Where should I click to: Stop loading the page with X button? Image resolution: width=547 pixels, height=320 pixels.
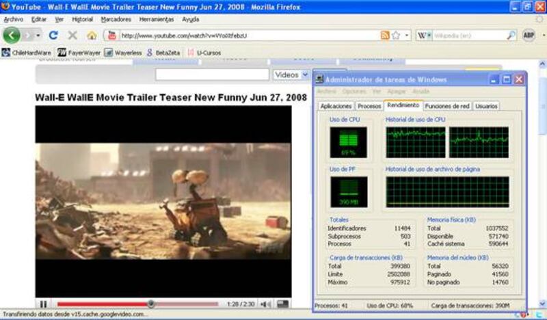click(x=72, y=35)
